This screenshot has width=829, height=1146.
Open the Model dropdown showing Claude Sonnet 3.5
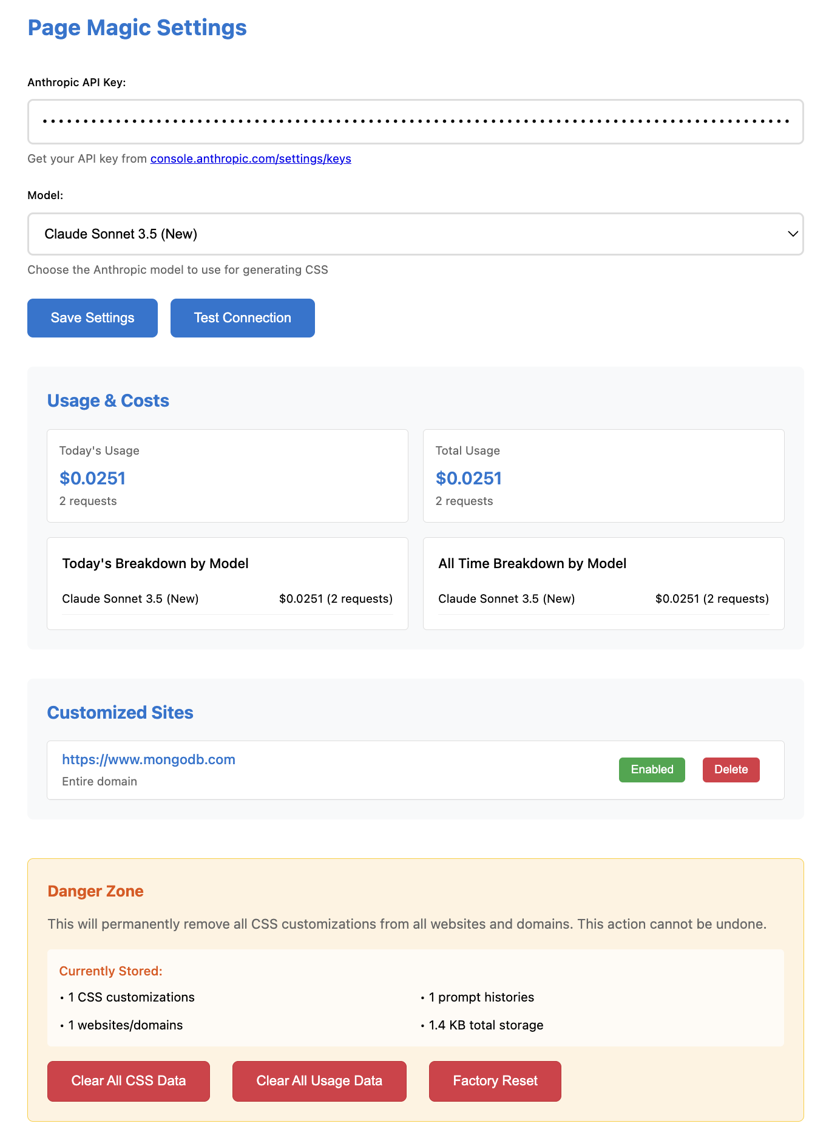tap(415, 234)
